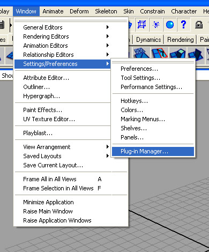Image resolution: width=209 pixels, height=252 pixels.
Task: Open the Skeleton menu in menu bar
Action: (106, 11)
